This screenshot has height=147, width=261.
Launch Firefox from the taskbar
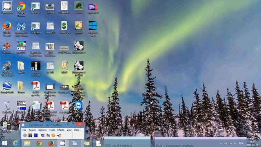(x=51, y=143)
